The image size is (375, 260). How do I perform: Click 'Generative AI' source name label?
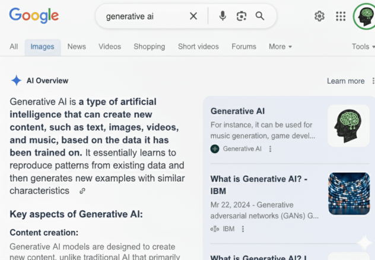pyautogui.click(x=242, y=149)
